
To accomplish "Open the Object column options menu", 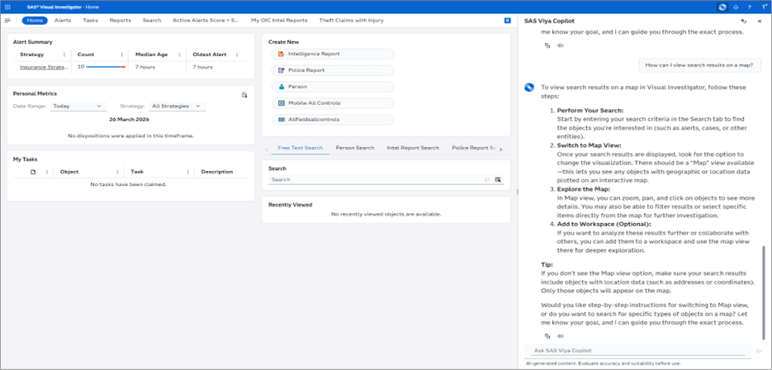I will (x=117, y=172).
